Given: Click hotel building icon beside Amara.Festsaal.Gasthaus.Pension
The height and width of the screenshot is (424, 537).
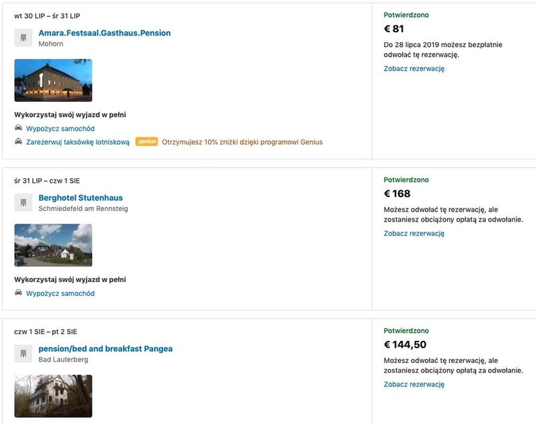Looking at the screenshot, I should 23,38.
